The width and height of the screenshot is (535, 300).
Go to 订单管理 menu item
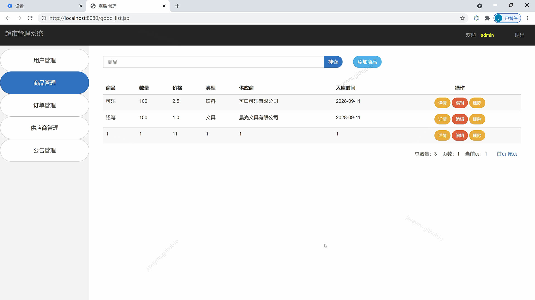tap(45, 105)
